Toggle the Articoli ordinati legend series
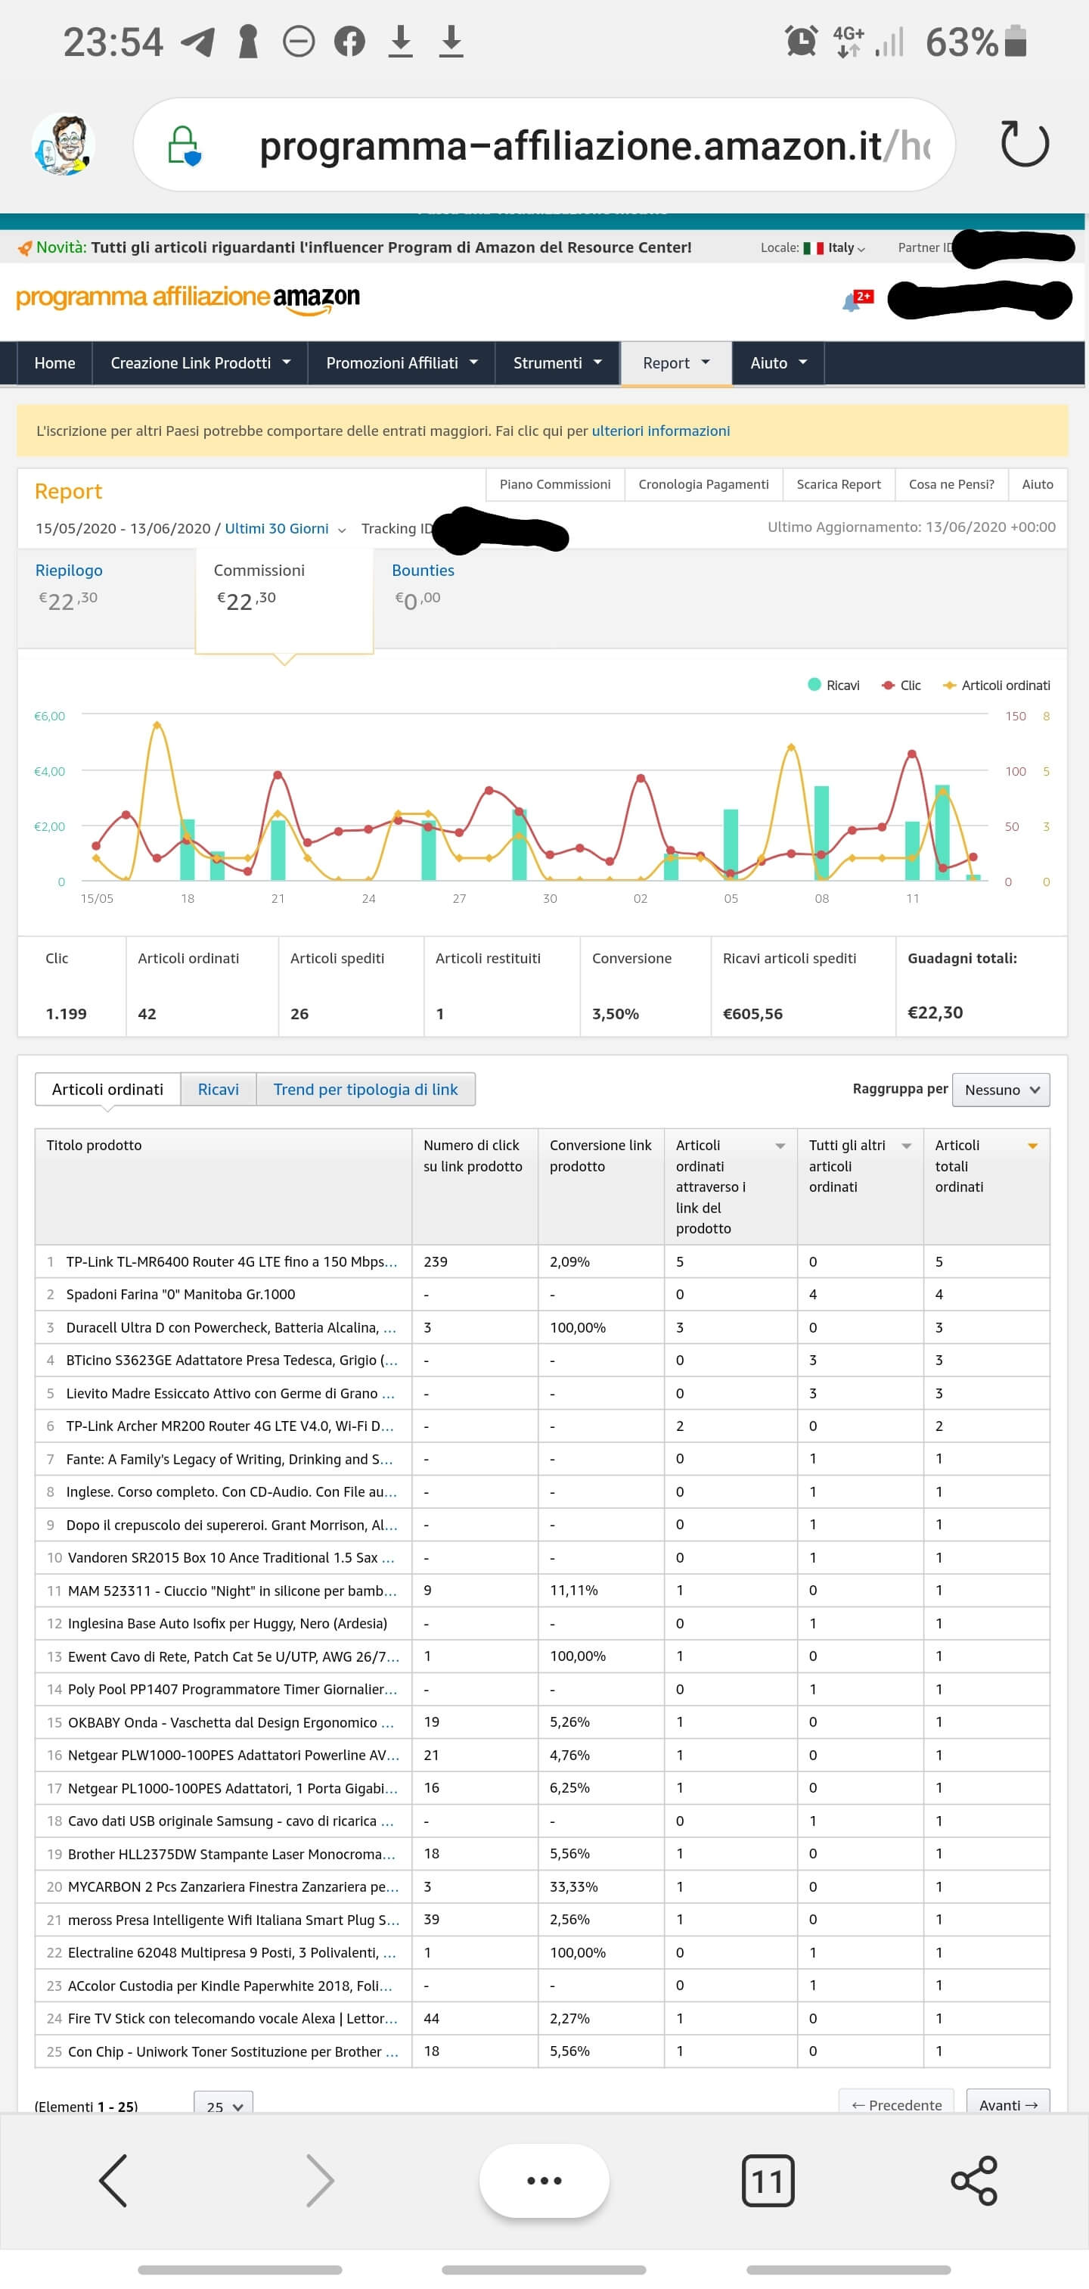 pos(996,685)
